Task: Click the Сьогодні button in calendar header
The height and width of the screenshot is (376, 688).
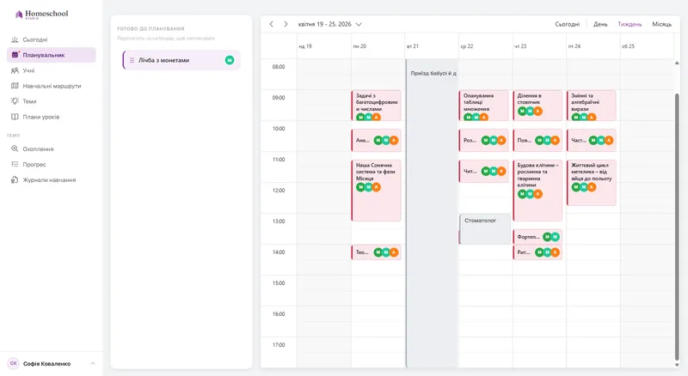Action: [x=568, y=24]
